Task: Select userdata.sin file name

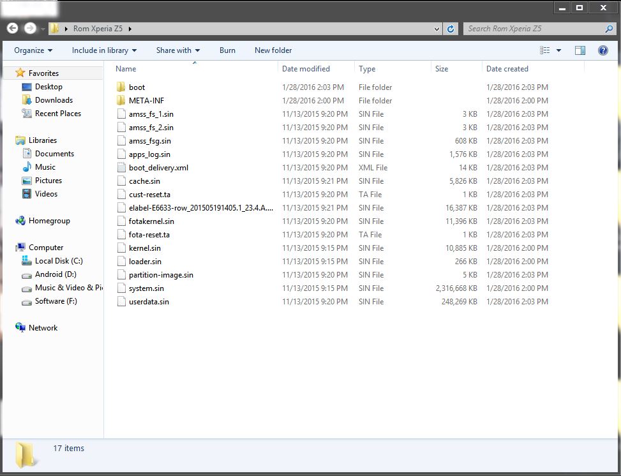Action: click(149, 302)
